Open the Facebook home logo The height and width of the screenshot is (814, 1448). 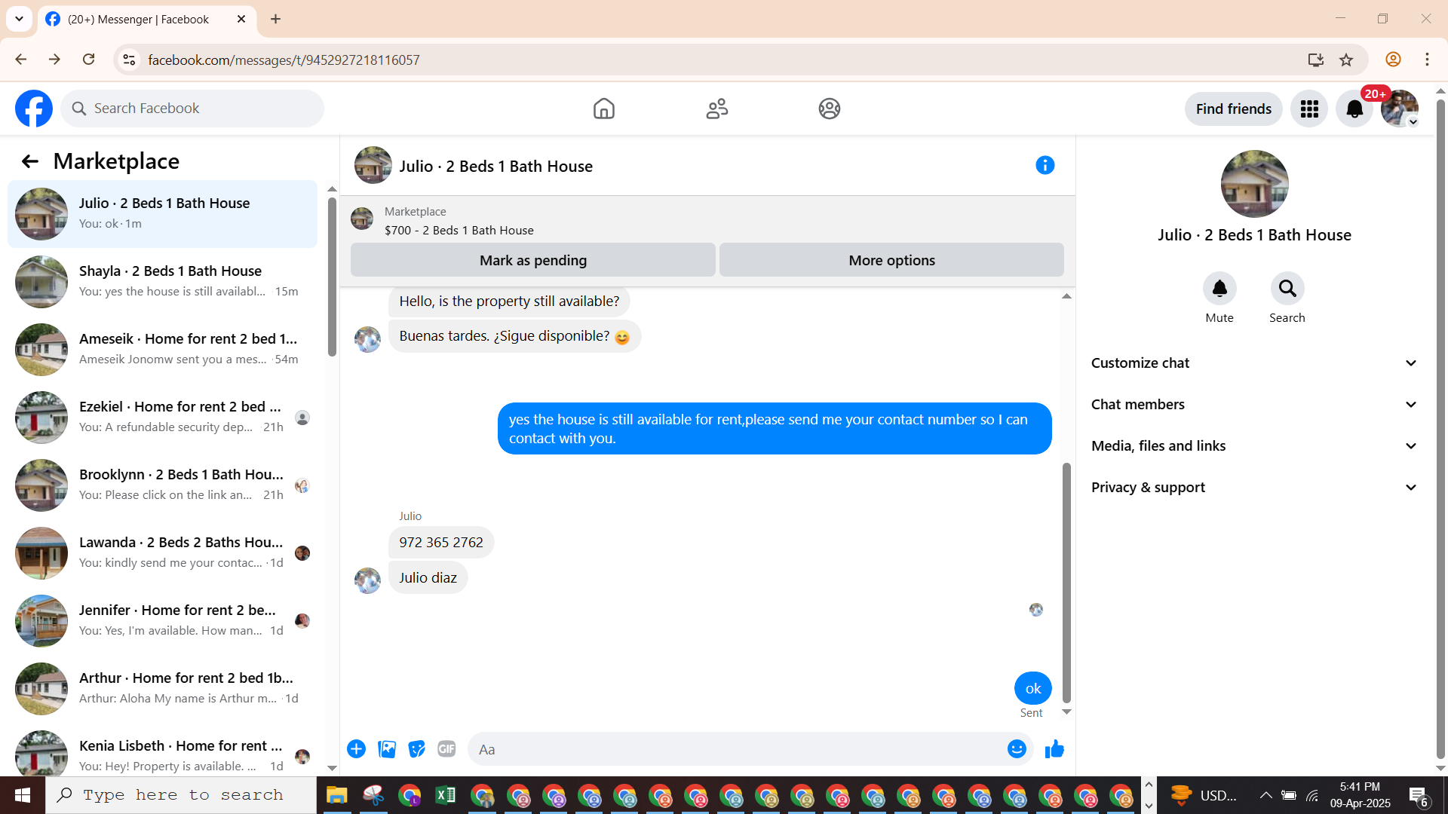coord(34,109)
